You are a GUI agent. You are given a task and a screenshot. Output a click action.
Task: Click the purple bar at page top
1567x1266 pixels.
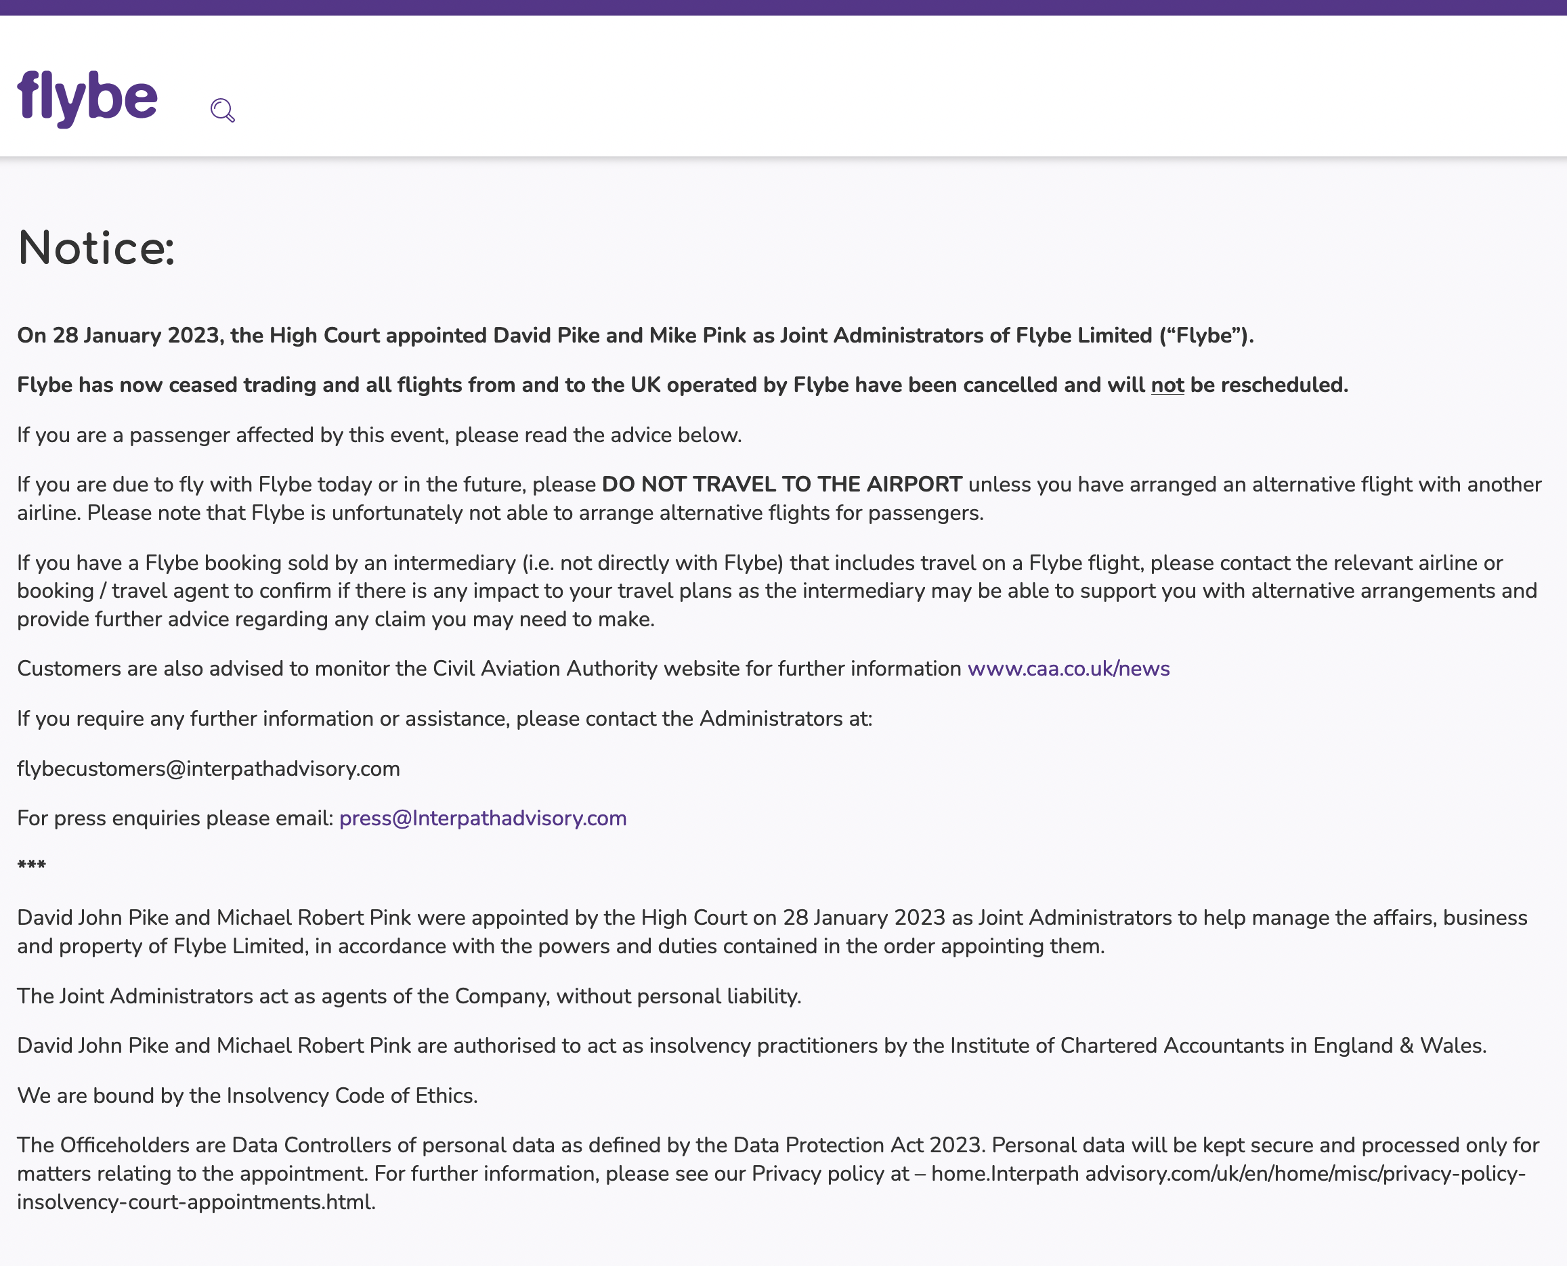point(783,7)
